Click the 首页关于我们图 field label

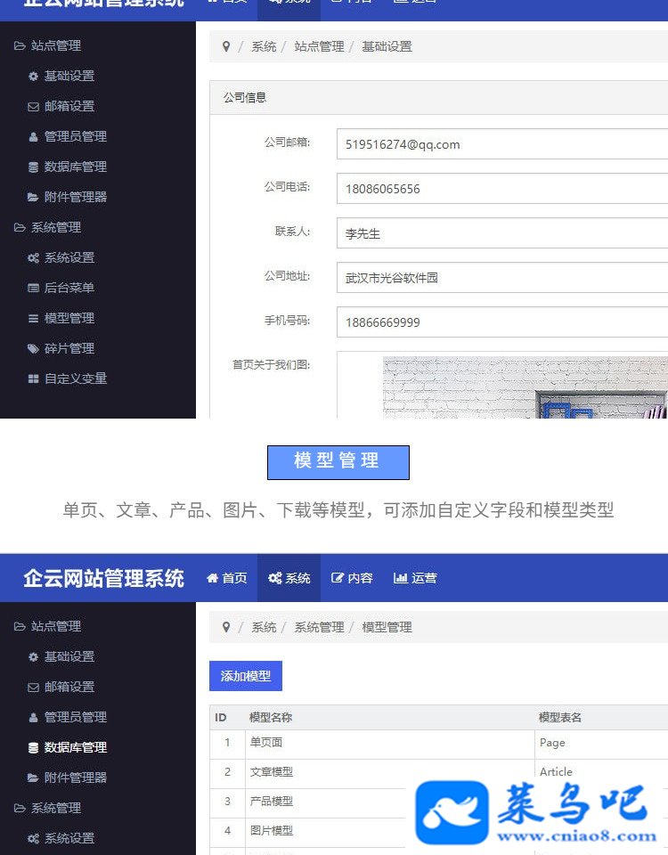pos(271,365)
